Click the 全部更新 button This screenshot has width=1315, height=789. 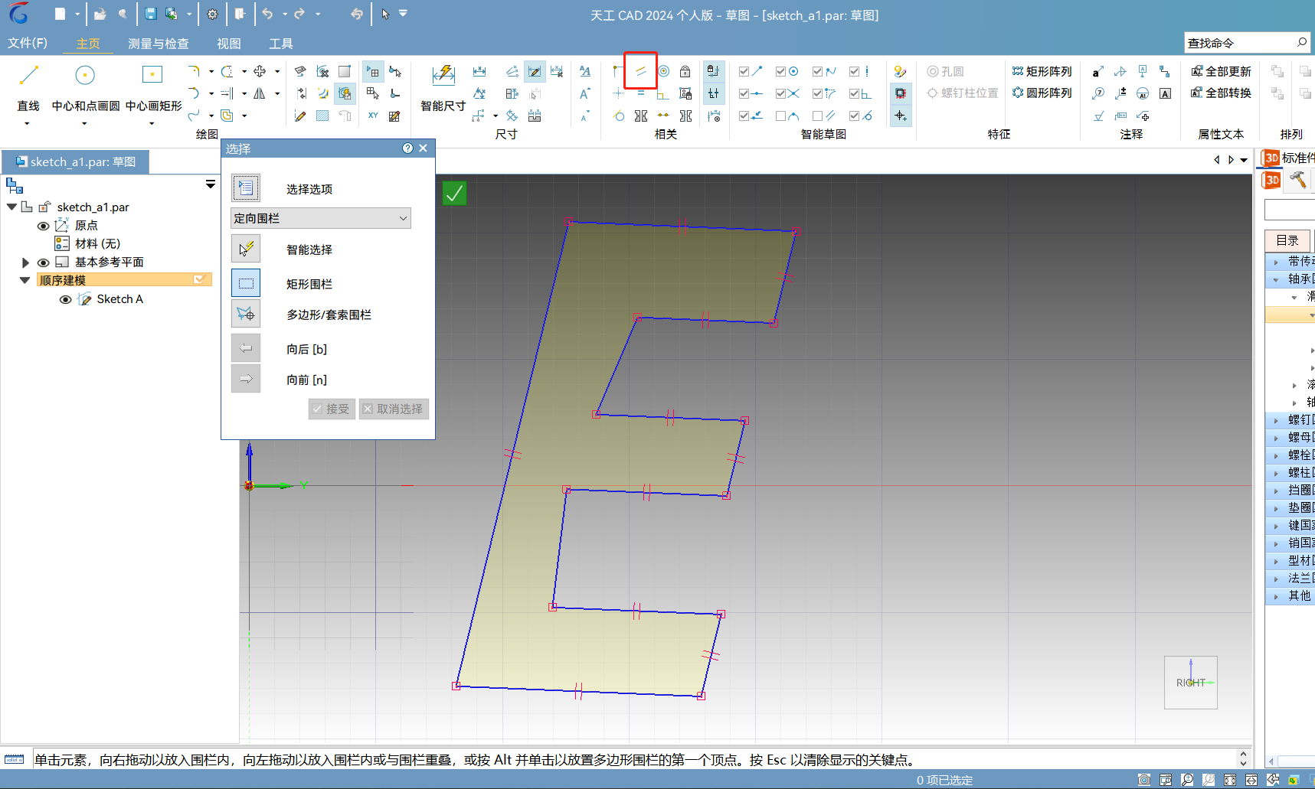1221,71
